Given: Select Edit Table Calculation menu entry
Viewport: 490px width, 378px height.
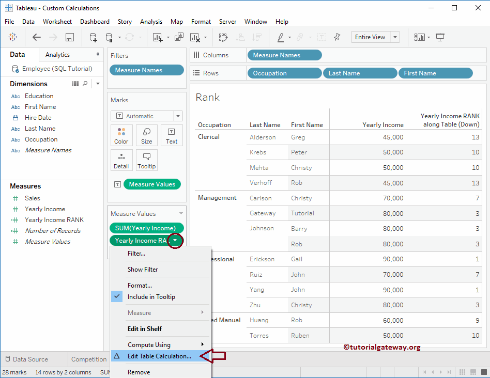Looking at the screenshot, I should pos(159,356).
